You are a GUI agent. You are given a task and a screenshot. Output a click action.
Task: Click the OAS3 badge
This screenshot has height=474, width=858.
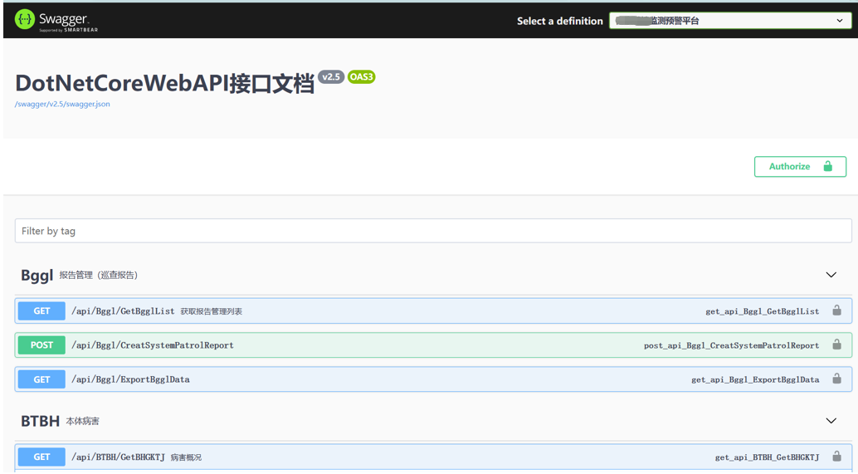361,76
